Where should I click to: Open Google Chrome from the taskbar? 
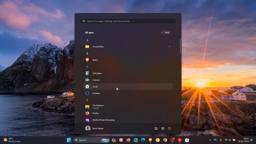pyautogui.click(x=165, y=140)
